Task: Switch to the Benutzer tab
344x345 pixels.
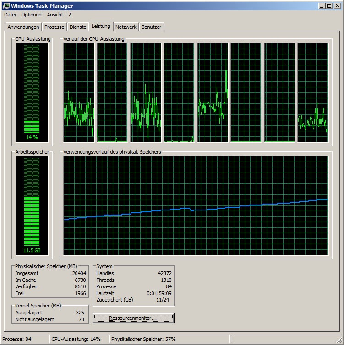Action: (152, 27)
